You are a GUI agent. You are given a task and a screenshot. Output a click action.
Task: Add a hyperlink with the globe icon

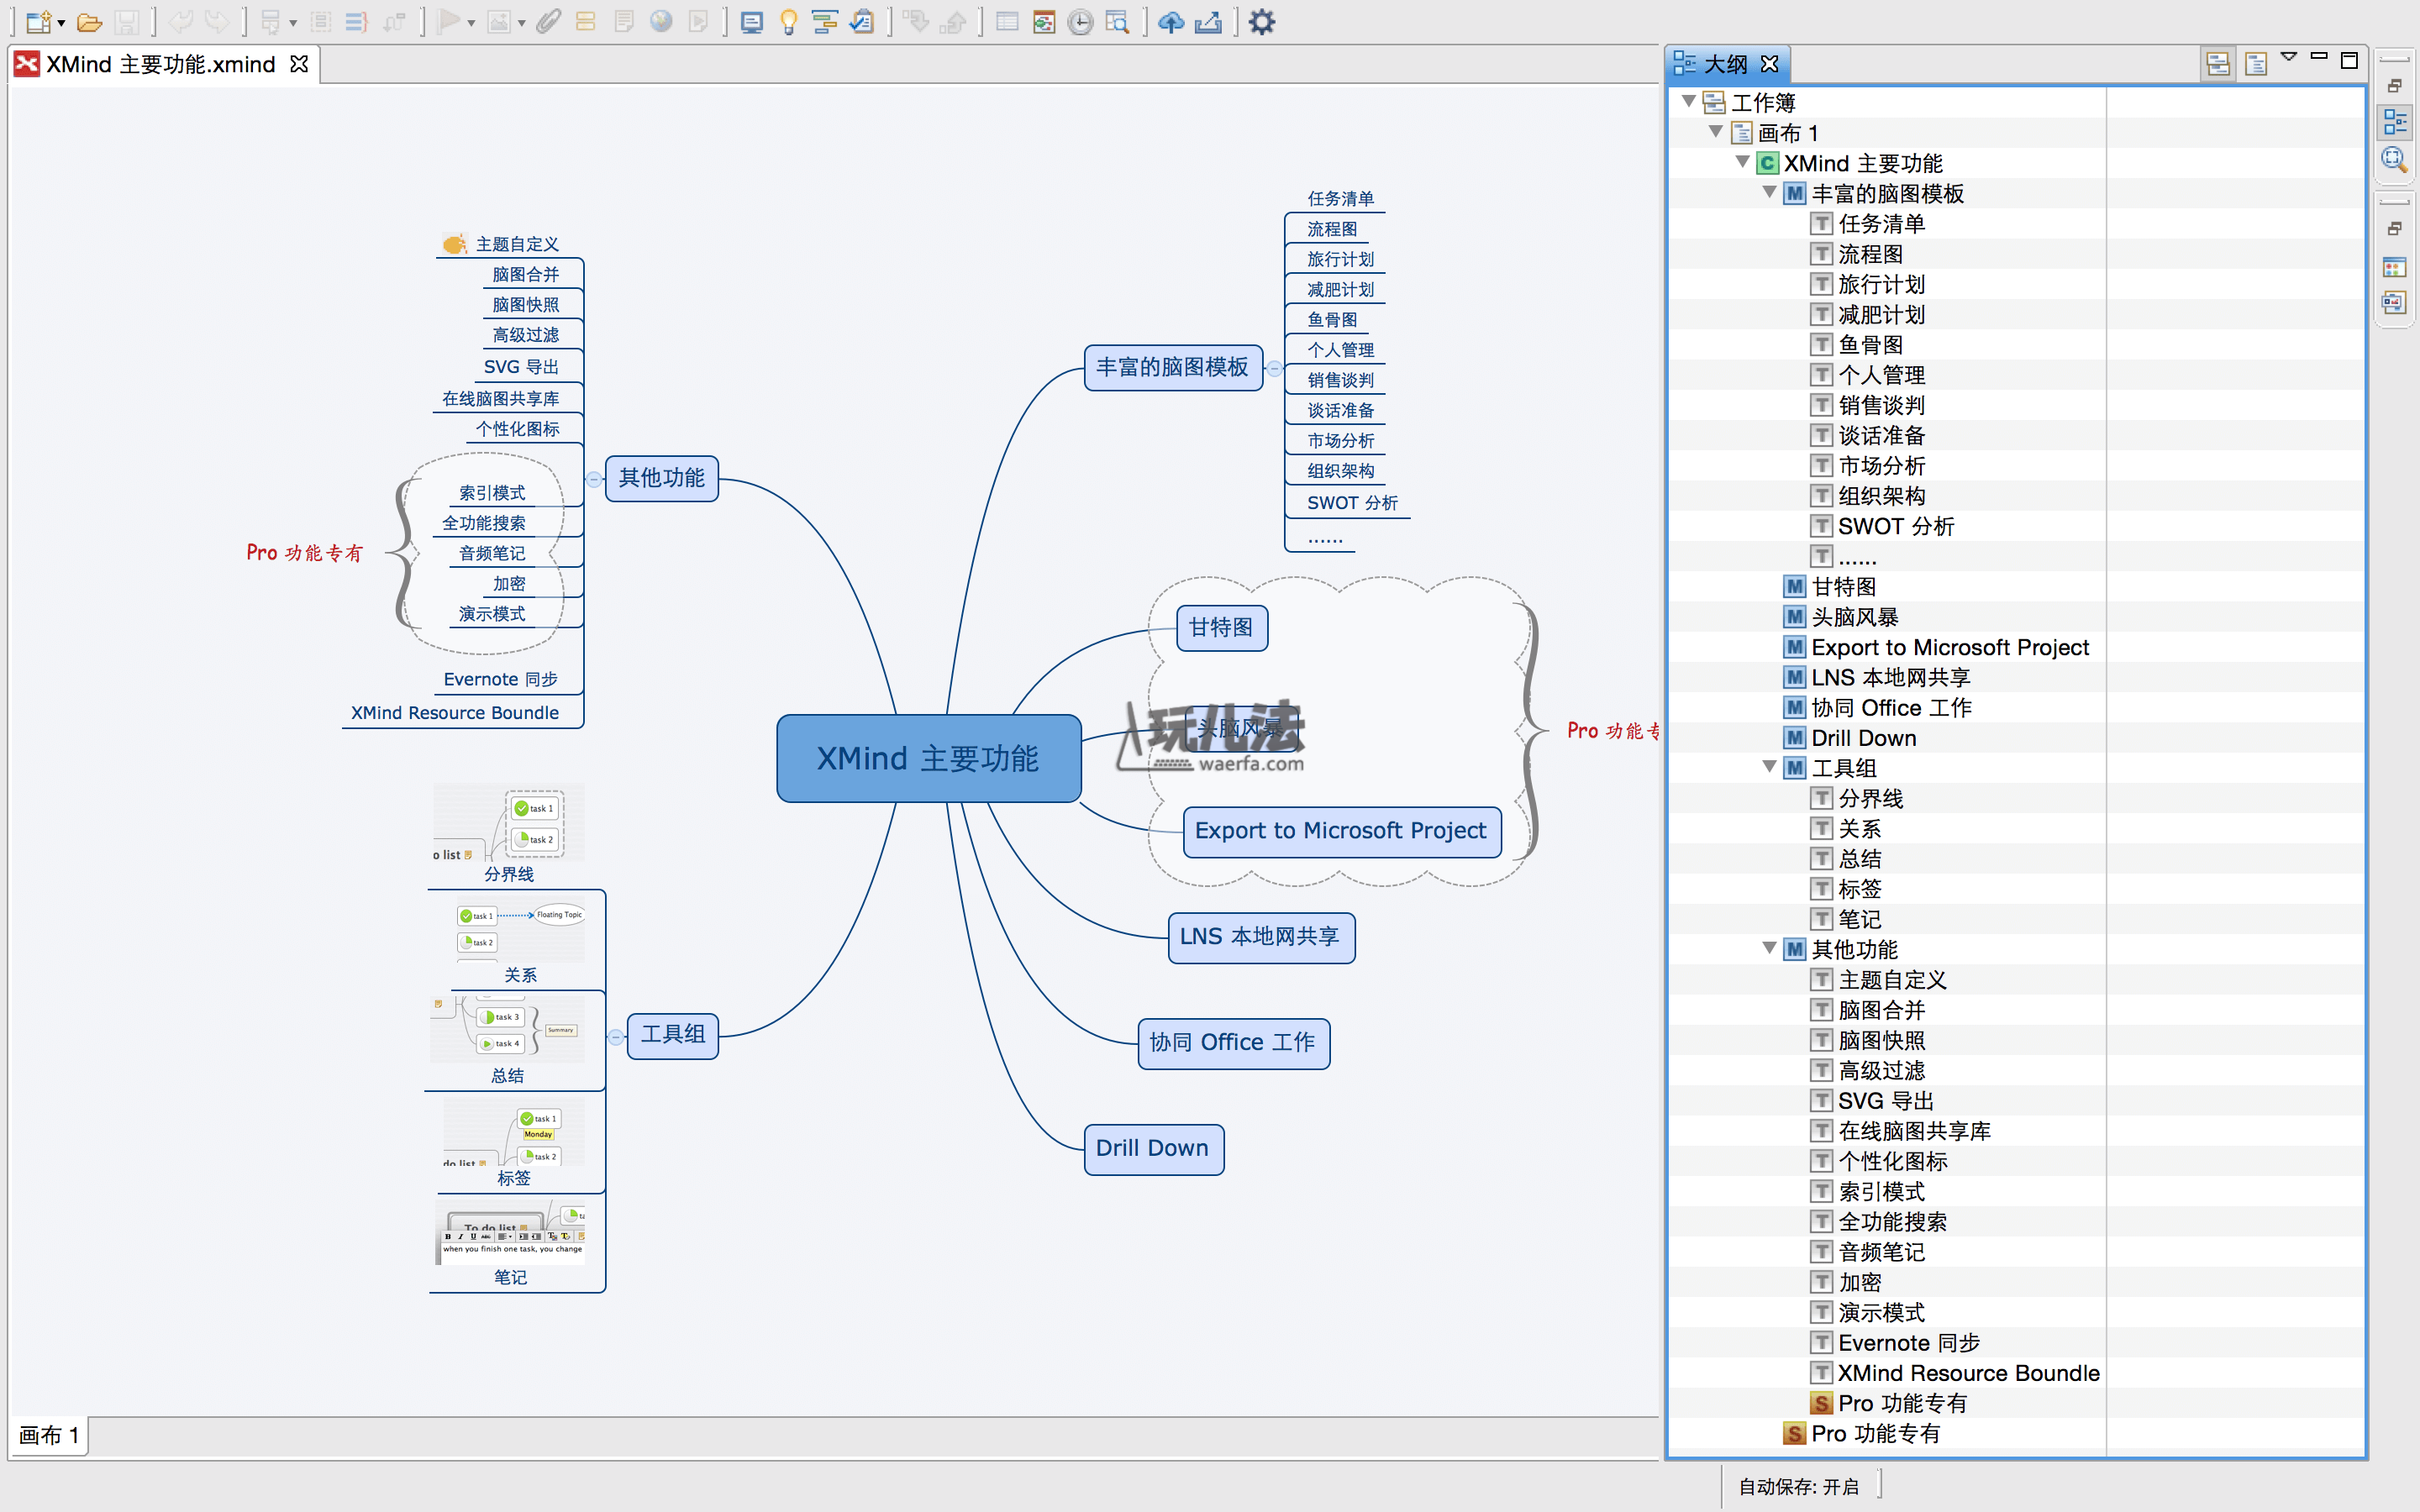(x=661, y=22)
